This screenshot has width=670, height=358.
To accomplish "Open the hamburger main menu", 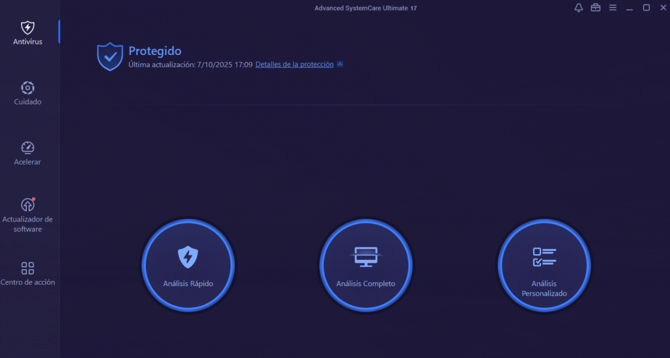I will pyautogui.click(x=613, y=8).
